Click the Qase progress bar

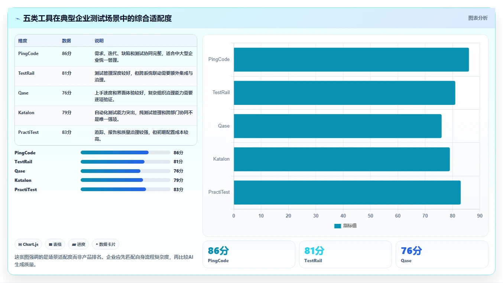(126, 171)
